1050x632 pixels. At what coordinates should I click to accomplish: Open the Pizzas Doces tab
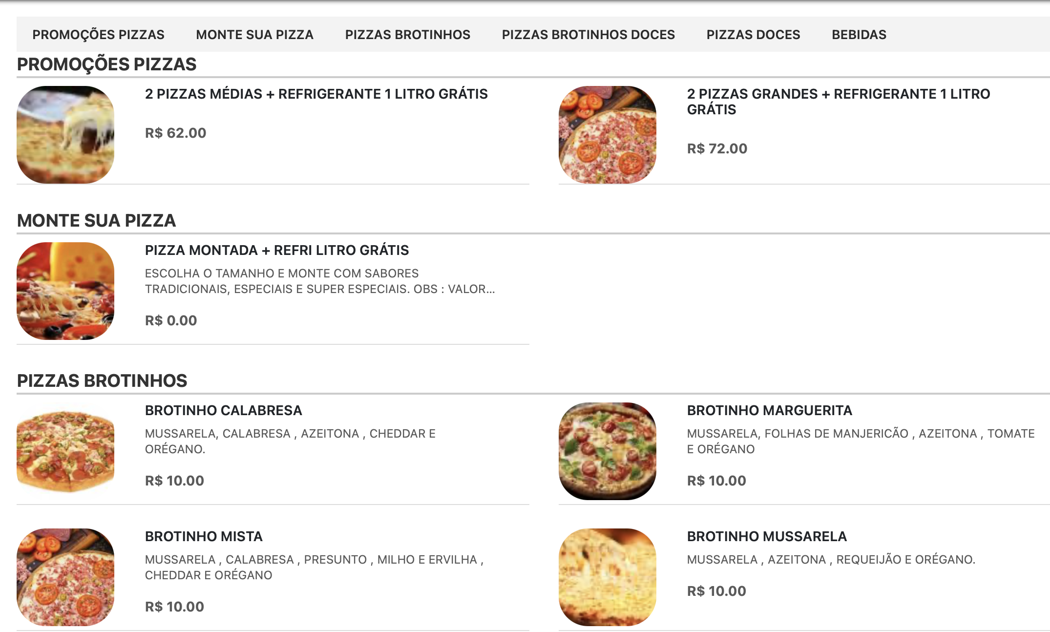pyautogui.click(x=753, y=35)
